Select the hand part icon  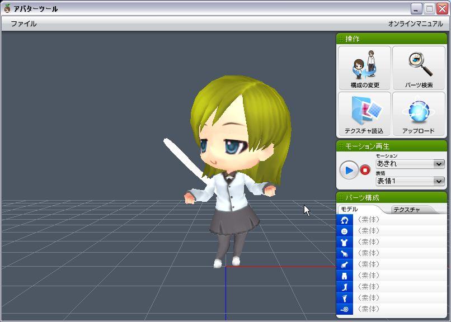(x=345, y=253)
